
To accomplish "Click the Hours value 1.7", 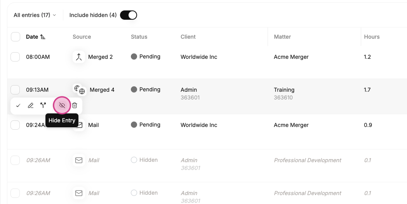I will 367,90.
